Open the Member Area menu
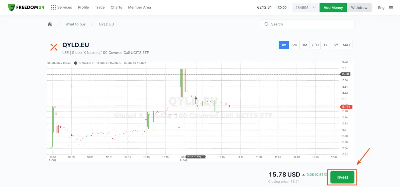The image size is (400, 187). click(x=139, y=8)
